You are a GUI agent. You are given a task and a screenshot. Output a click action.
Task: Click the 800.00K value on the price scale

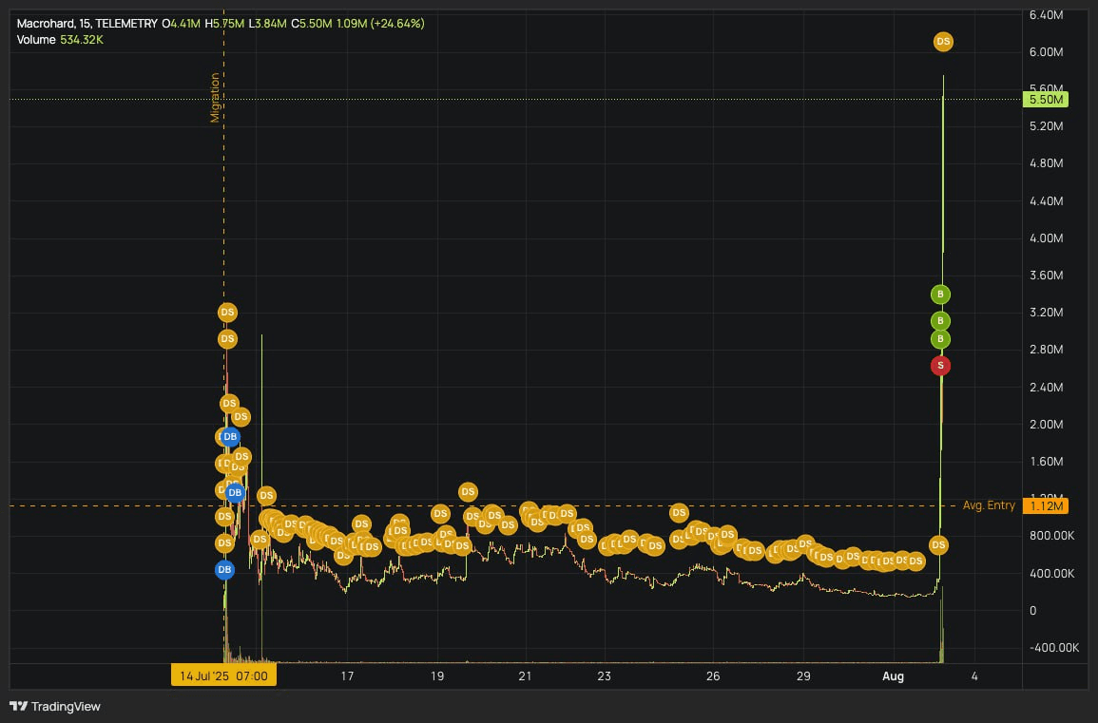point(1051,536)
